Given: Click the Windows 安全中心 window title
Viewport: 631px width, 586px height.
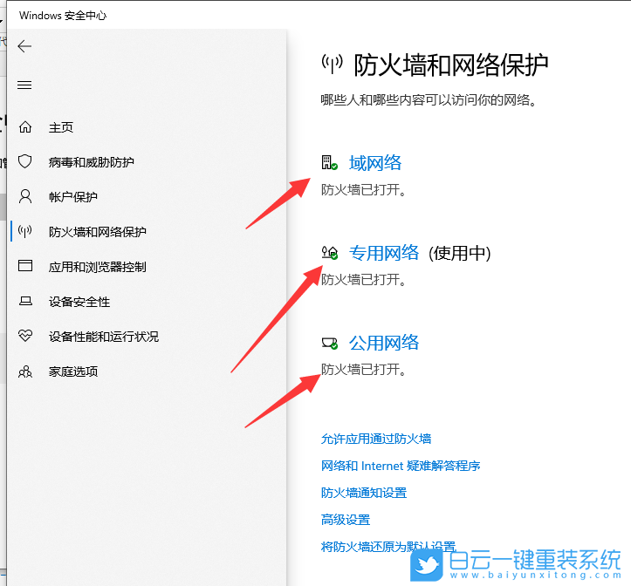Looking at the screenshot, I should pyautogui.click(x=63, y=16).
